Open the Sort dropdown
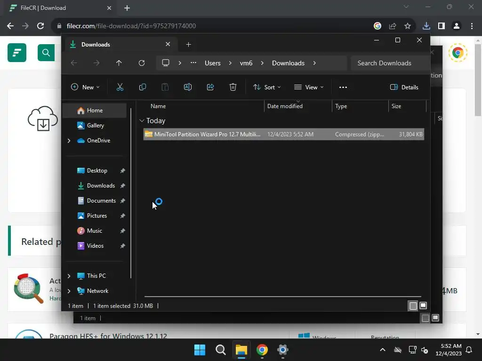 pos(267,87)
